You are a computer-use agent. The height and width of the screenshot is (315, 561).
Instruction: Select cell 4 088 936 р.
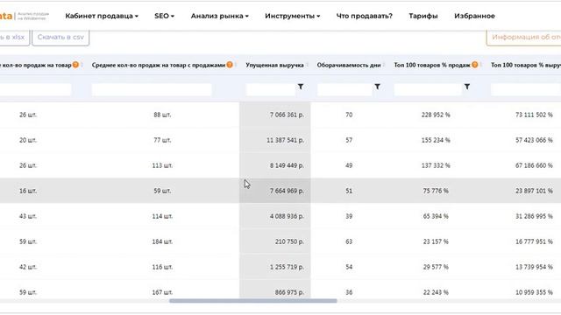tap(287, 216)
